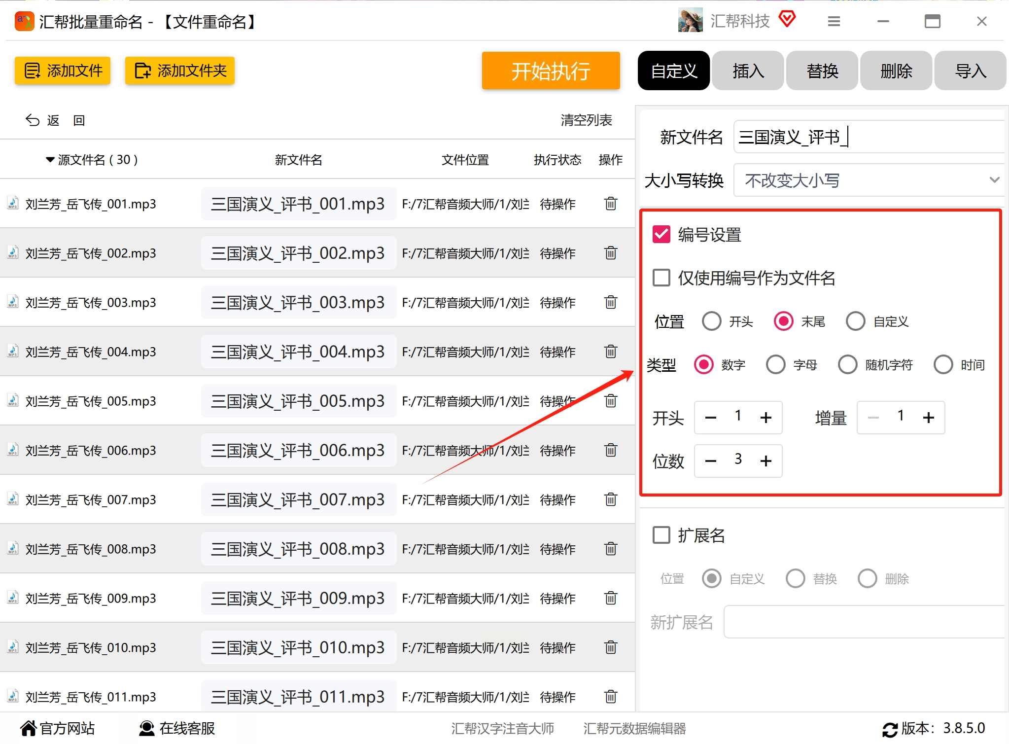Select 开头 position radio button

tap(711, 321)
